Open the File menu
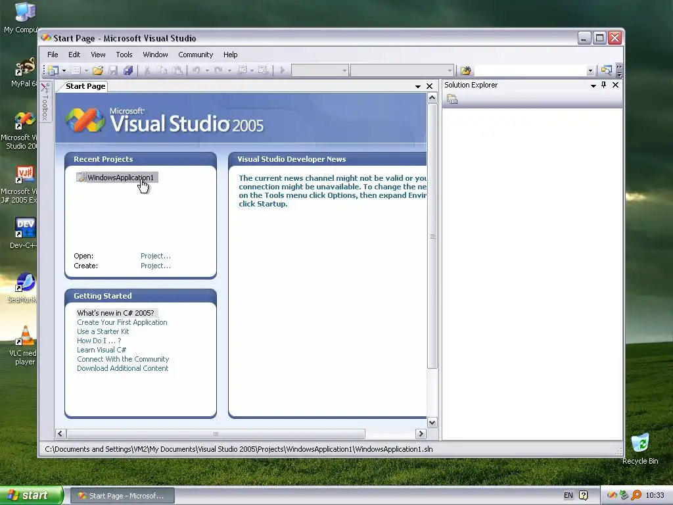Screen dimensions: 673x505 click(x=53, y=55)
